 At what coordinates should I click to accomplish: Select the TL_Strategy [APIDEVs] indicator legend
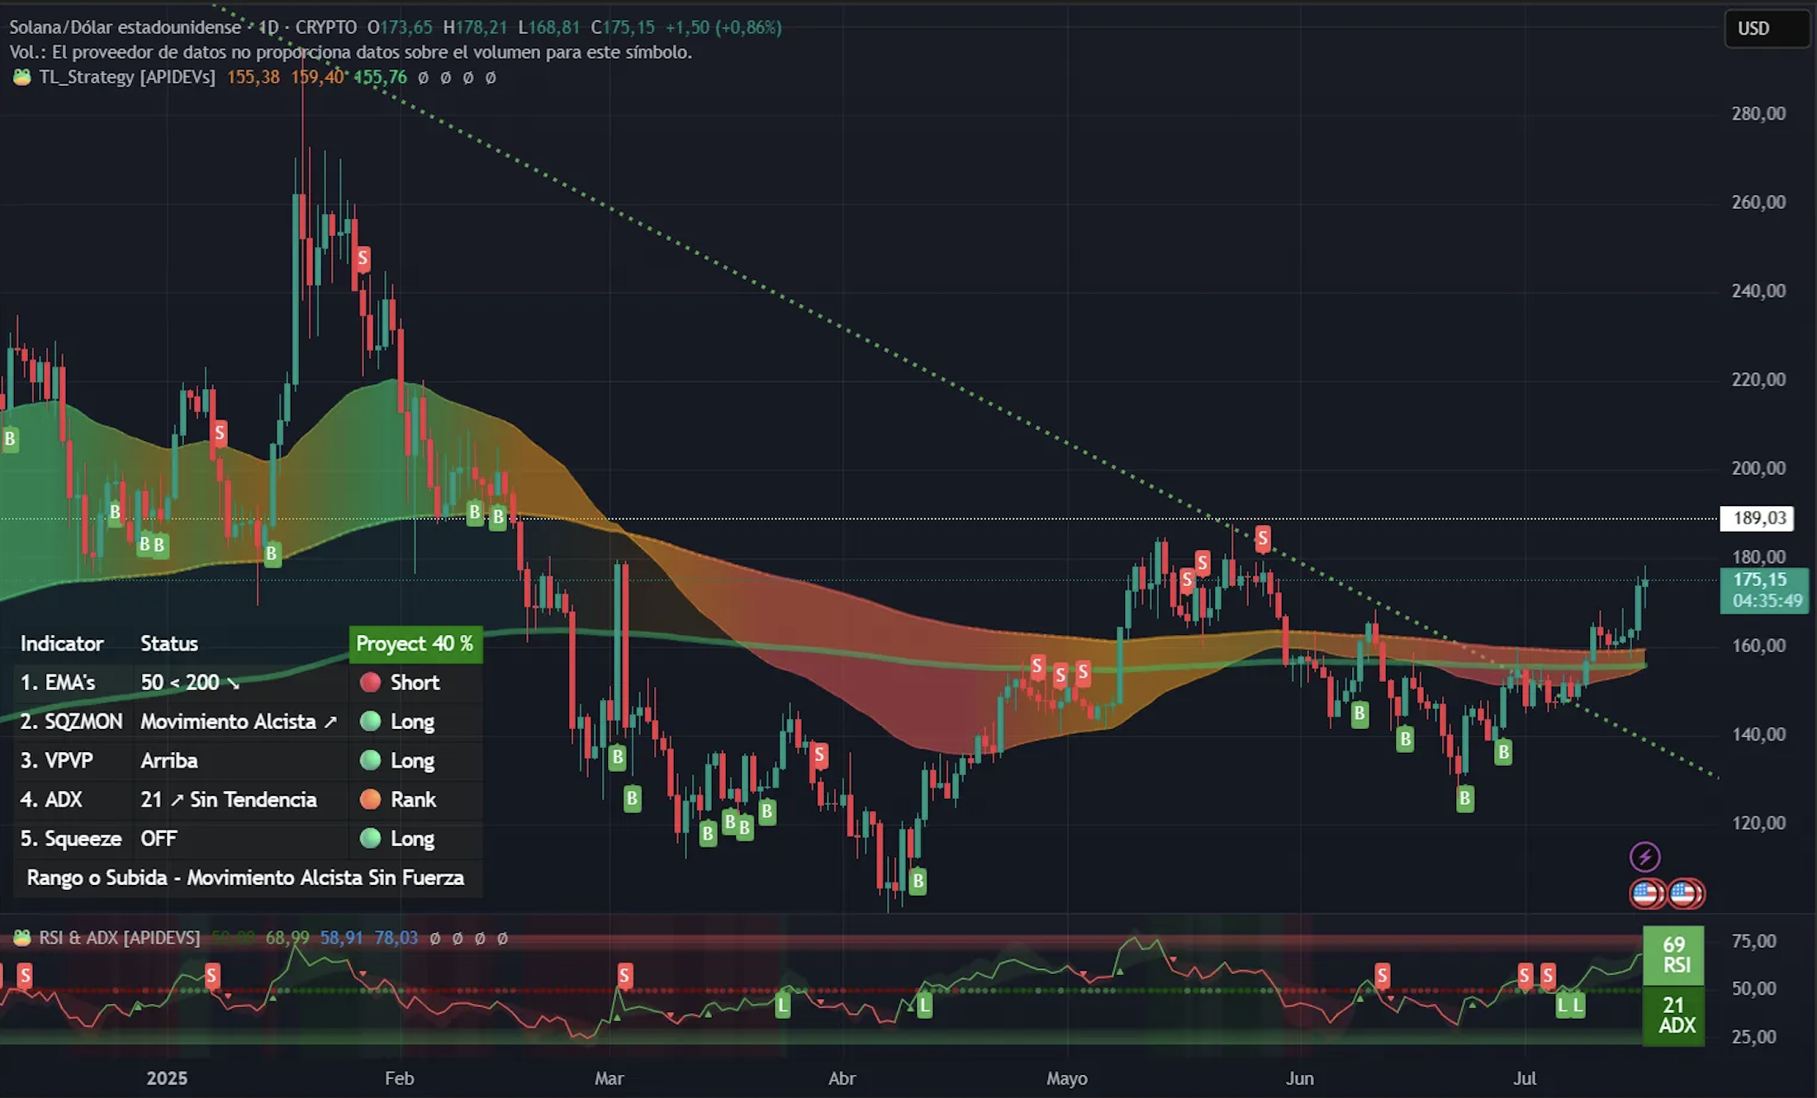pos(127,78)
